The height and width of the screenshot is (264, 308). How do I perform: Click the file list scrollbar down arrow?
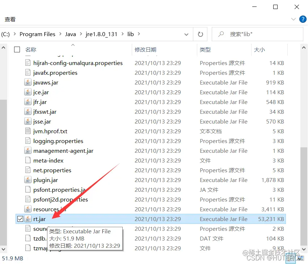click(x=304, y=249)
